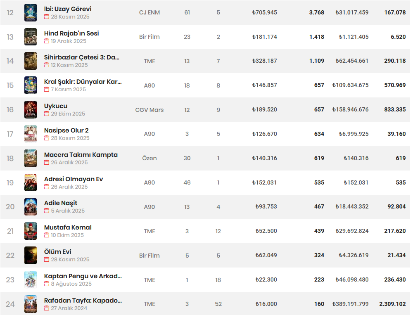Open the Nasipse Olur 2 title link
This screenshot has height=315, width=413.
click(66, 130)
